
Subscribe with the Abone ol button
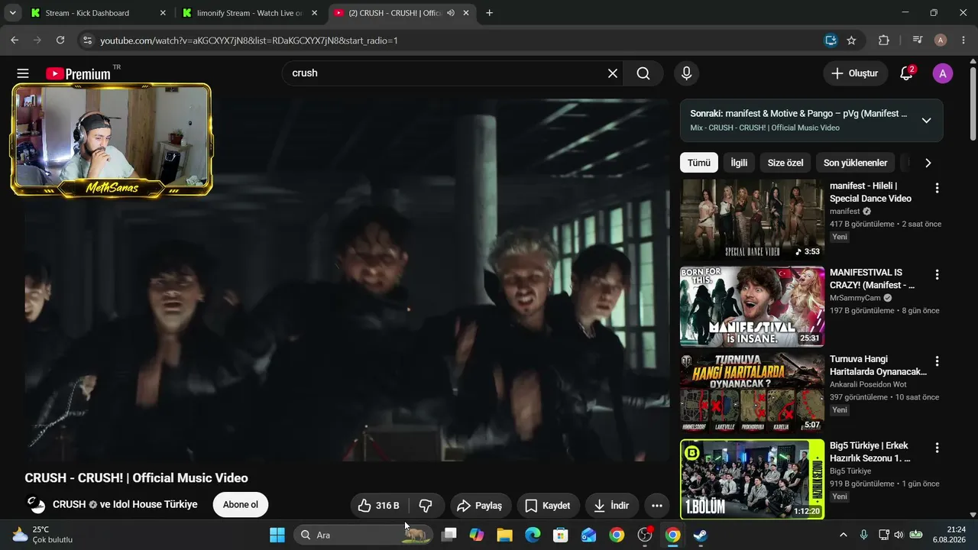coord(241,504)
